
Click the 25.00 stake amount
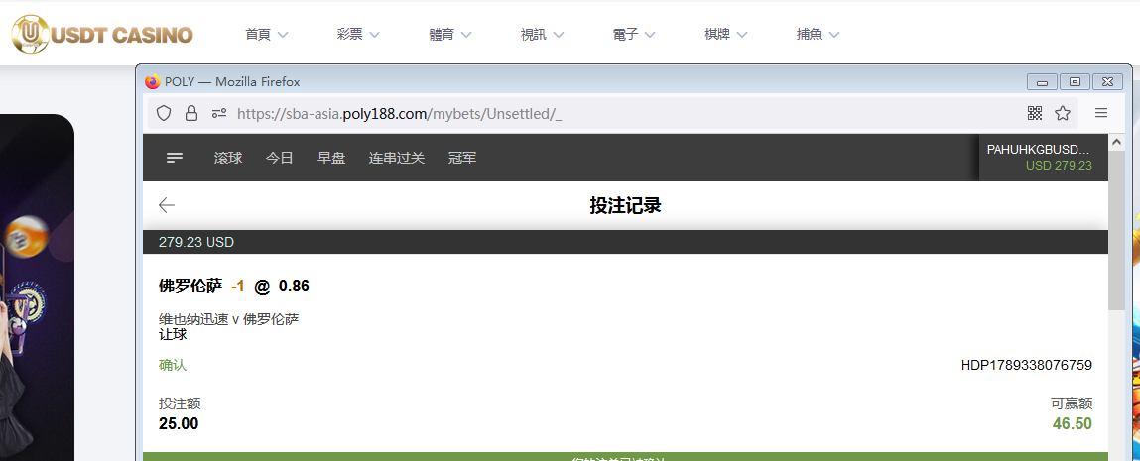click(179, 424)
